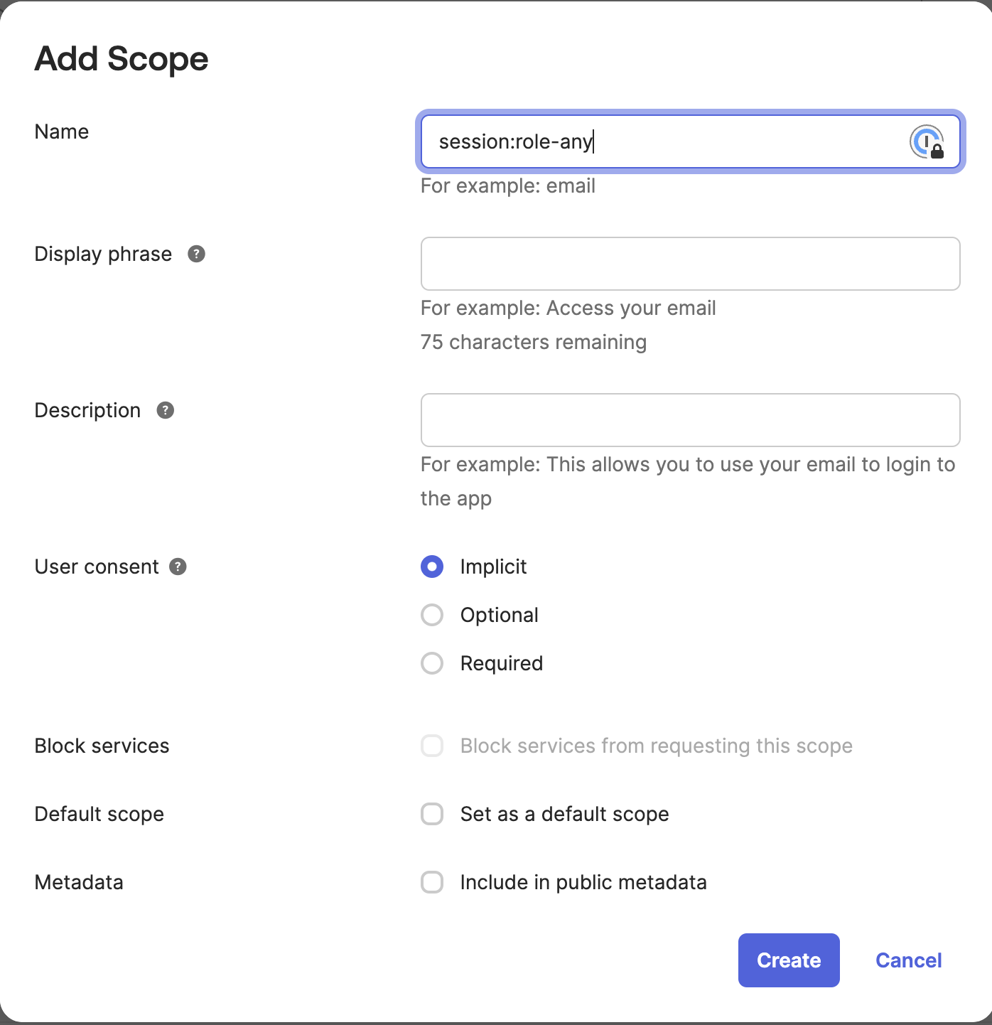
Task: Click the Create button
Action: tap(788, 960)
